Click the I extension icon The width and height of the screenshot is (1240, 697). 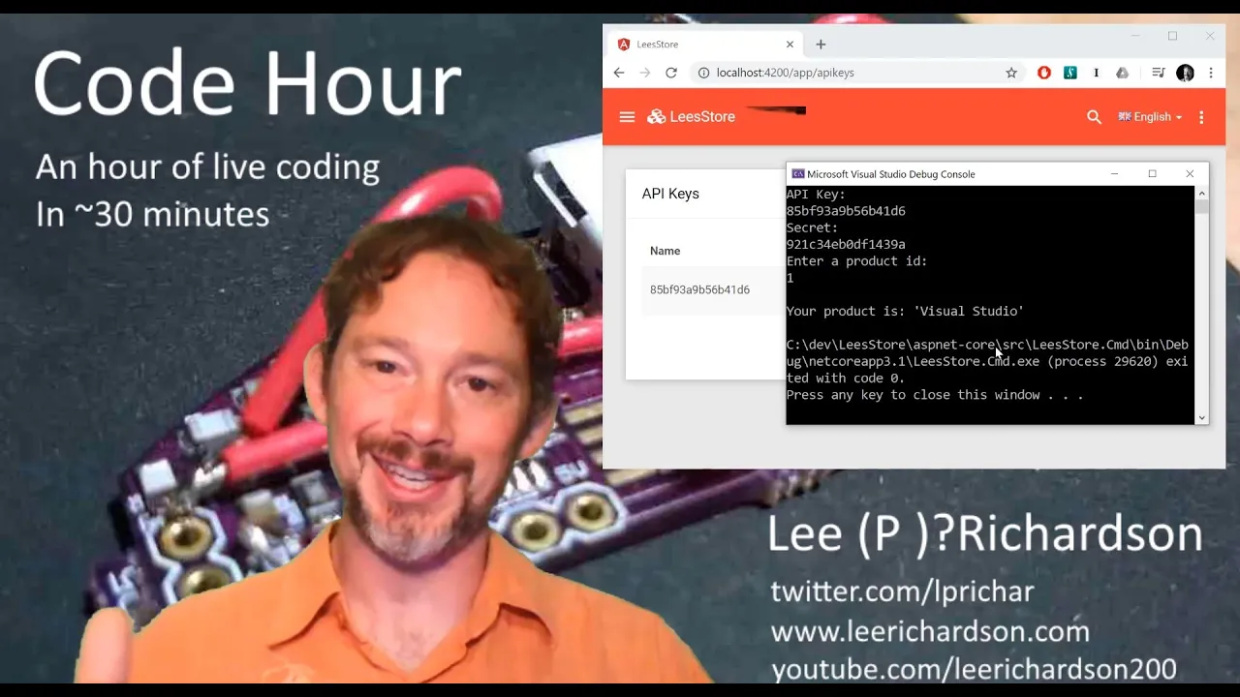1096,73
